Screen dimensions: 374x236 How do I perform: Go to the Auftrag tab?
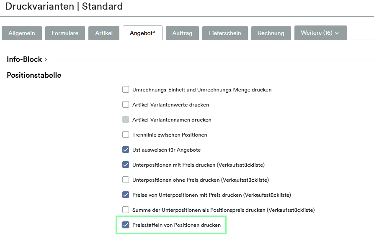[182, 33]
